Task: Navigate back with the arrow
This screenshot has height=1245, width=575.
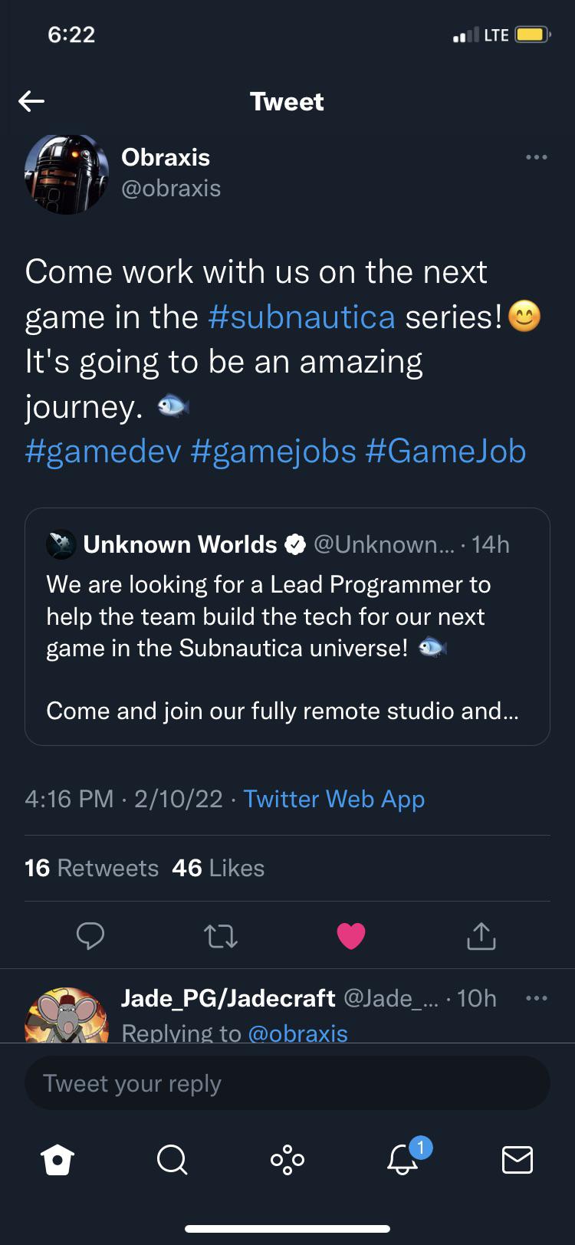Action: 31,100
